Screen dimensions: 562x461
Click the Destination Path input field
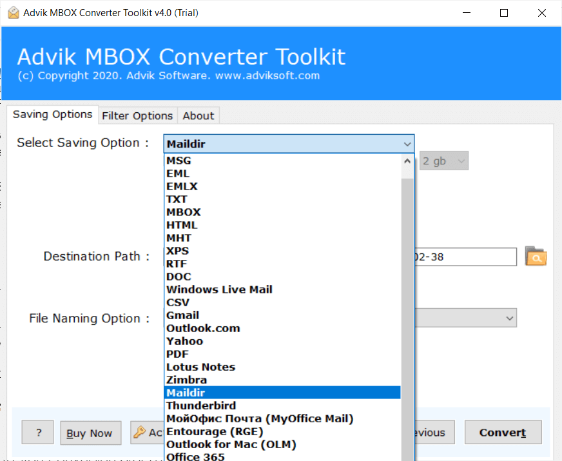click(x=465, y=257)
